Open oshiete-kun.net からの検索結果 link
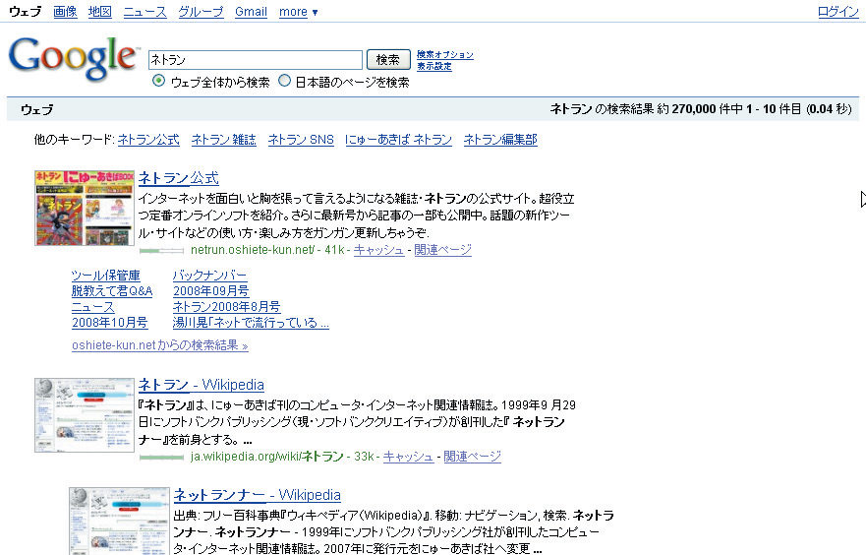The width and height of the screenshot is (866, 555). [159, 345]
